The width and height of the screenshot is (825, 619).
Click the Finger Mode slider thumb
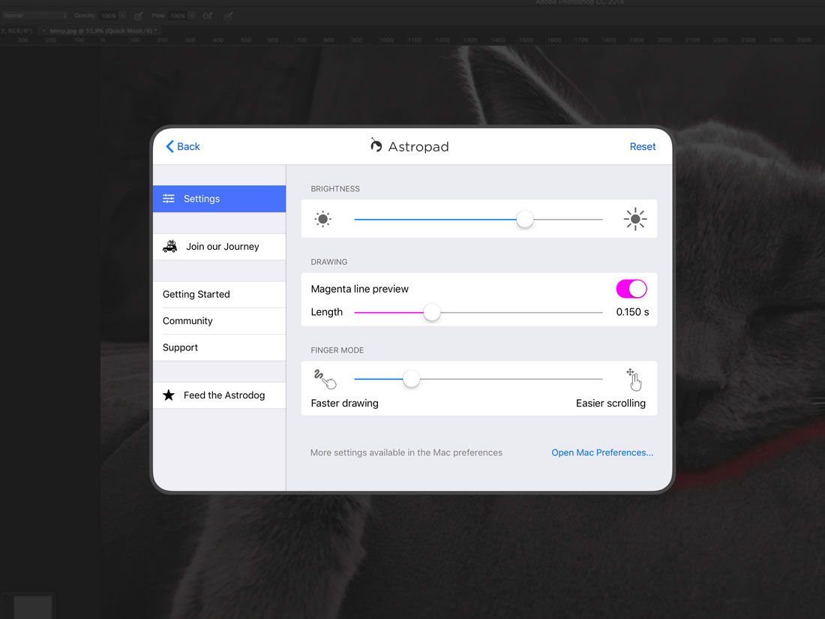point(412,378)
